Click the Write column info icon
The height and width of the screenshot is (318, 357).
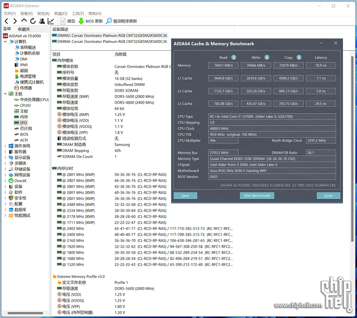click(x=267, y=57)
